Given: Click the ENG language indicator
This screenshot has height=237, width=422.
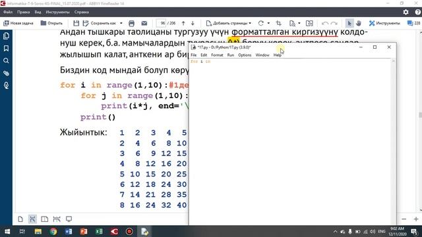Looking at the screenshot, I should pyautogui.click(x=382, y=231).
